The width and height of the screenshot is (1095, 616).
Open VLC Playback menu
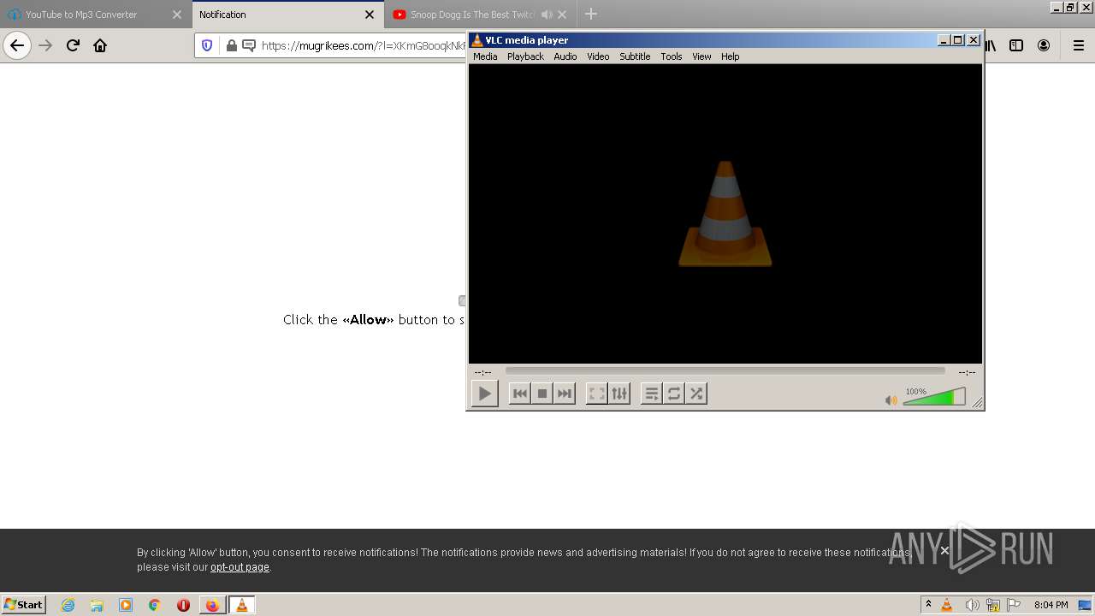(525, 56)
